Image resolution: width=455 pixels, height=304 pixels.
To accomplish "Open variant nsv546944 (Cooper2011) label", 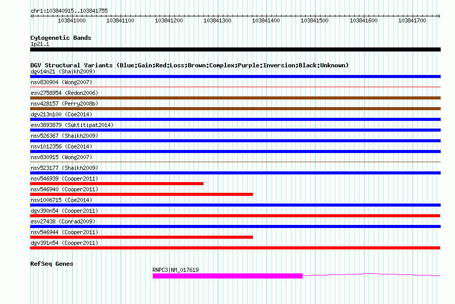I will pos(64,232).
